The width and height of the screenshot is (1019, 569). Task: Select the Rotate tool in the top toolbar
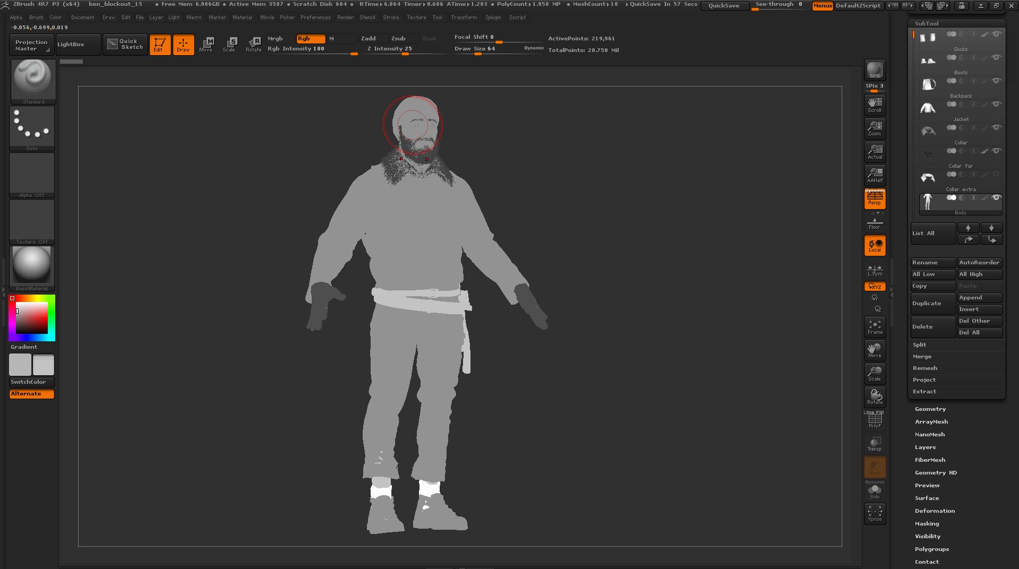253,45
